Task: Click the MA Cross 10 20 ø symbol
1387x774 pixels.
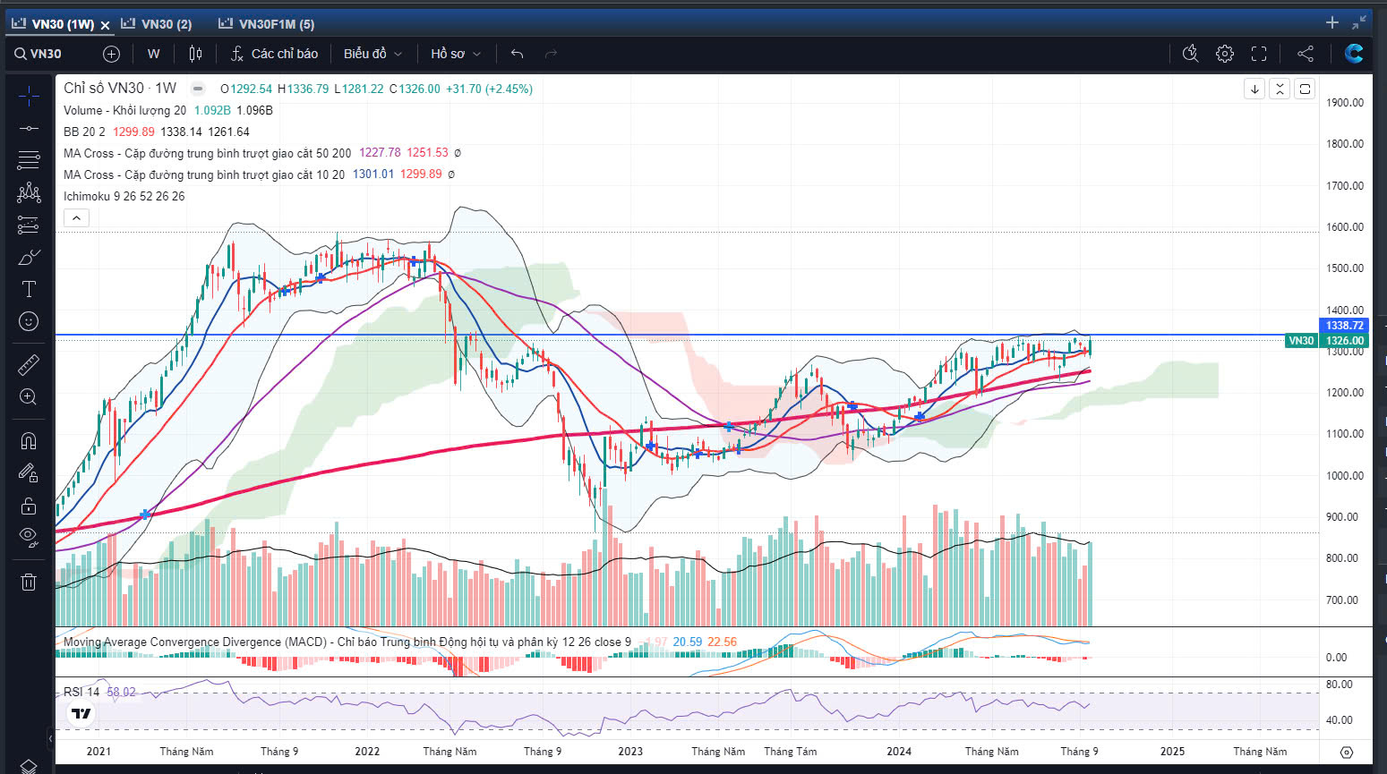Action: click(451, 174)
